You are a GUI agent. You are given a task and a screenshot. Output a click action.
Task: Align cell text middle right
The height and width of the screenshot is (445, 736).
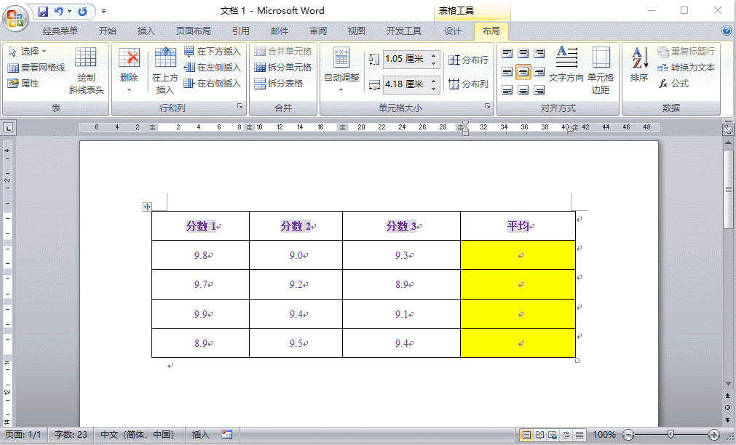point(539,71)
